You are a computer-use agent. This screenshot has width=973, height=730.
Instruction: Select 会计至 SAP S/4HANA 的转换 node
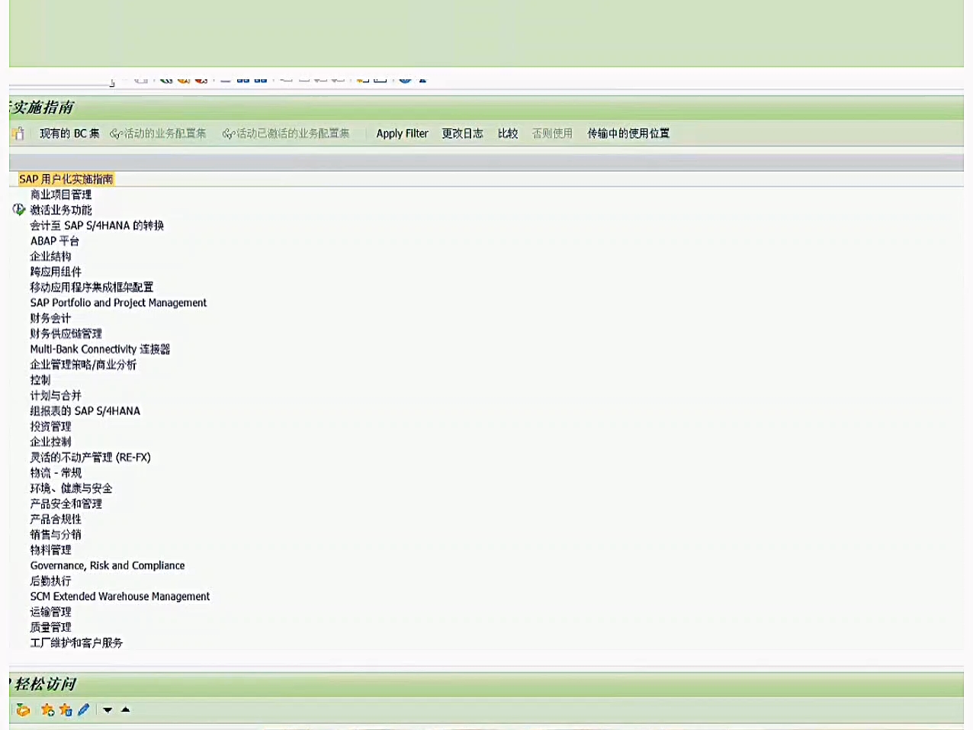point(97,226)
